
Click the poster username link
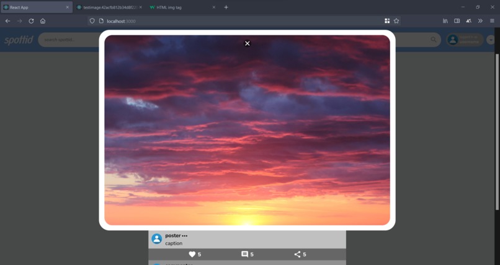173,236
